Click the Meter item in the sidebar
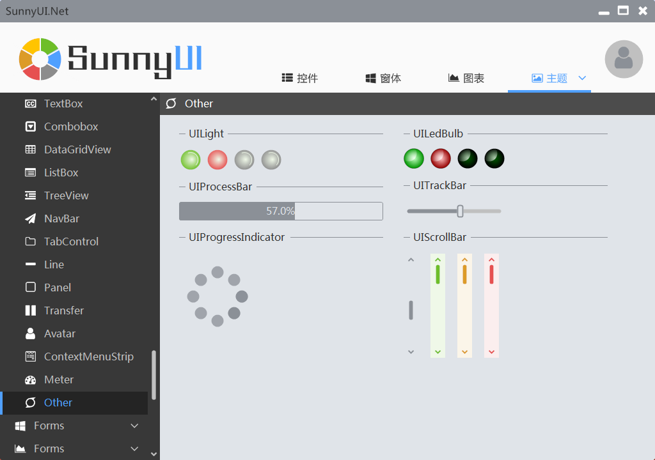The height and width of the screenshot is (460, 655). coord(58,379)
